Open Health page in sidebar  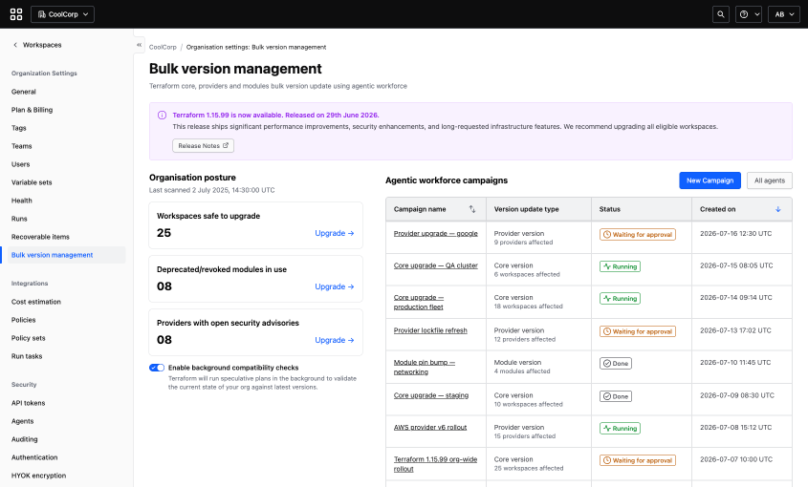(x=22, y=201)
